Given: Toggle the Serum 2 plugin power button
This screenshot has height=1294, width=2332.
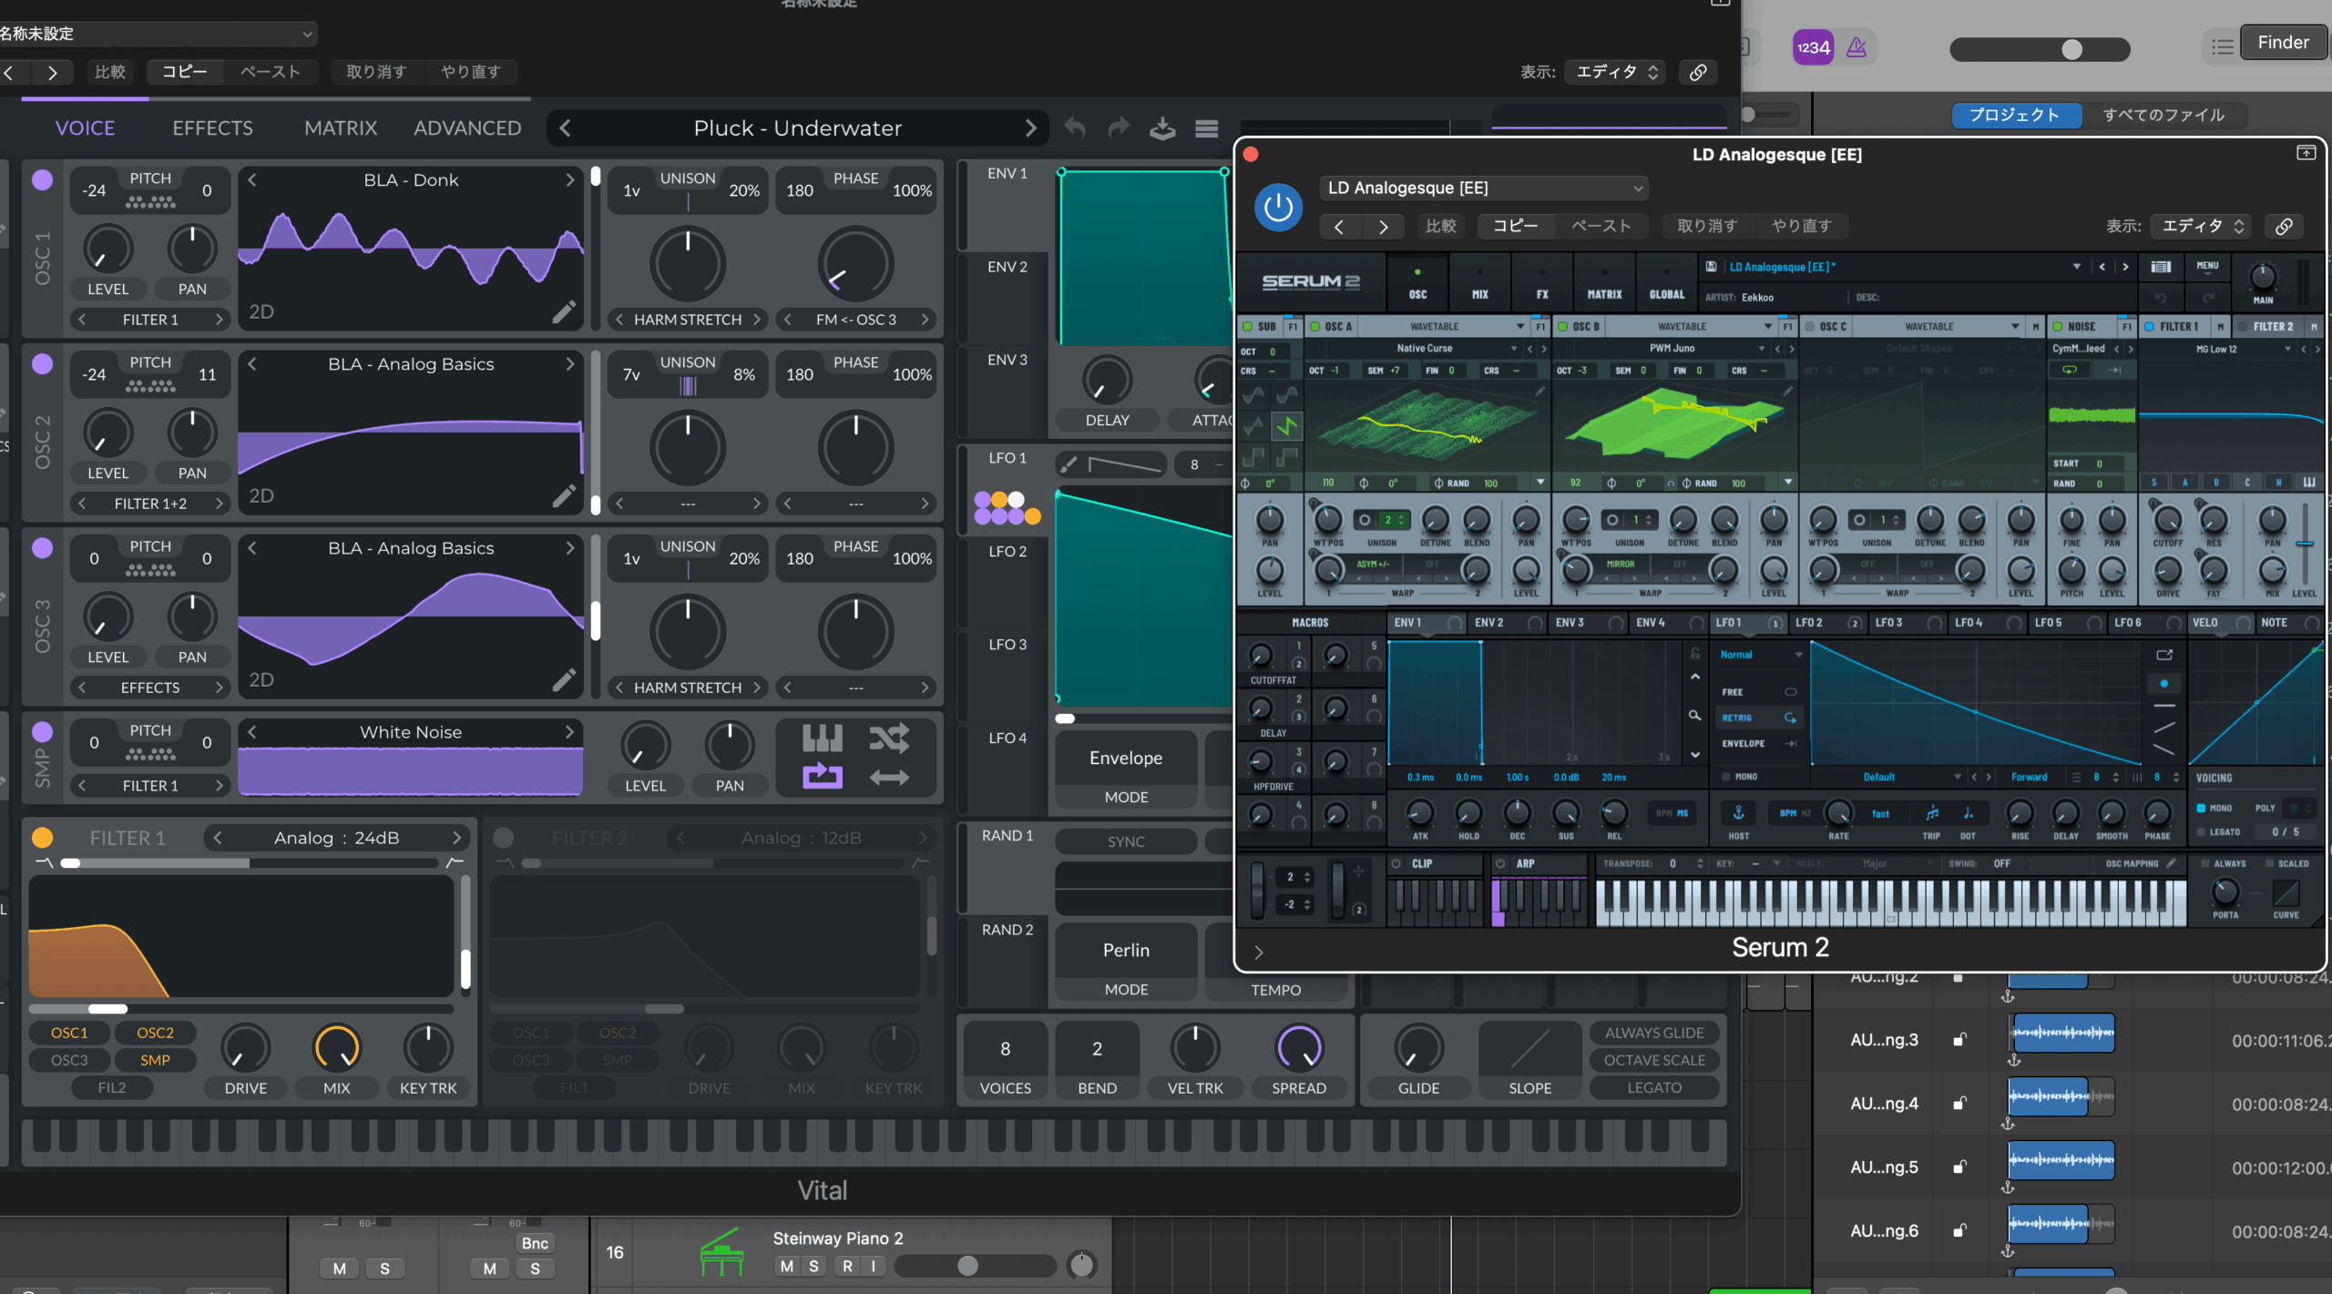Looking at the screenshot, I should (x=1278, y=209).
